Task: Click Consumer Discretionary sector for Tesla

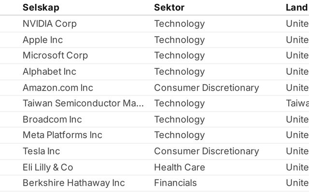Action: (206, 151)
